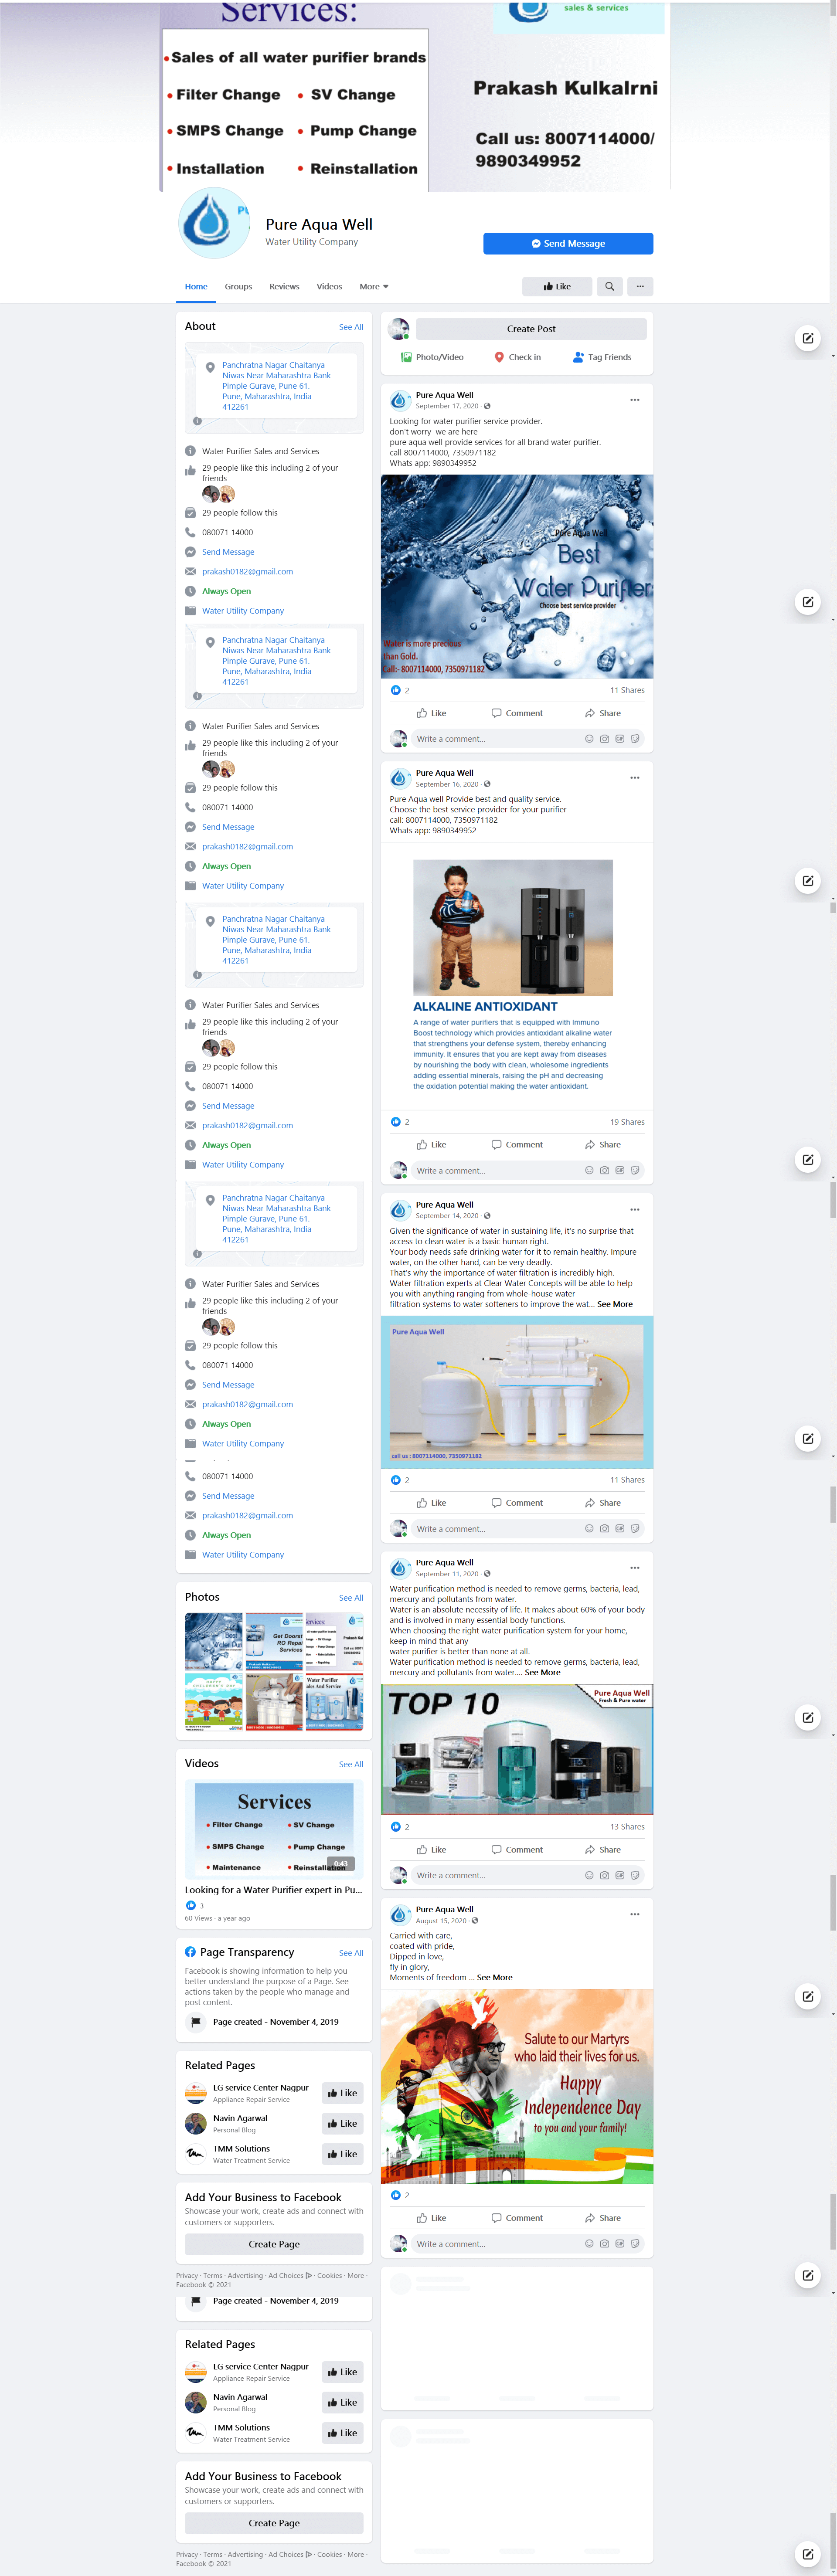This screenshot has height=2576, width=837.
Task: Open the Happy Independence Day image
Action: (517, 2086)
